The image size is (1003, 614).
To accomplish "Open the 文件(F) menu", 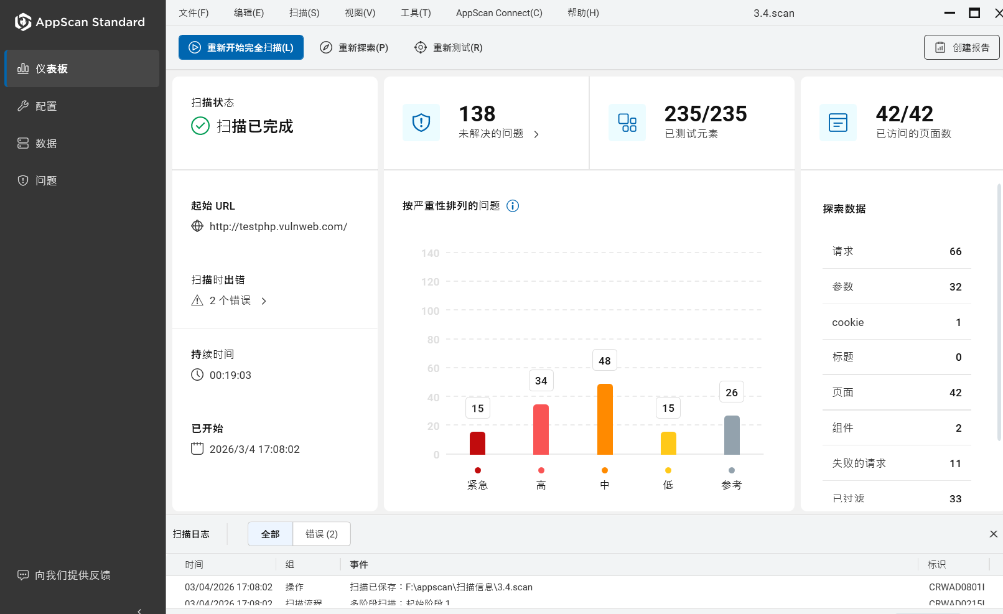I will click(194, 13).
